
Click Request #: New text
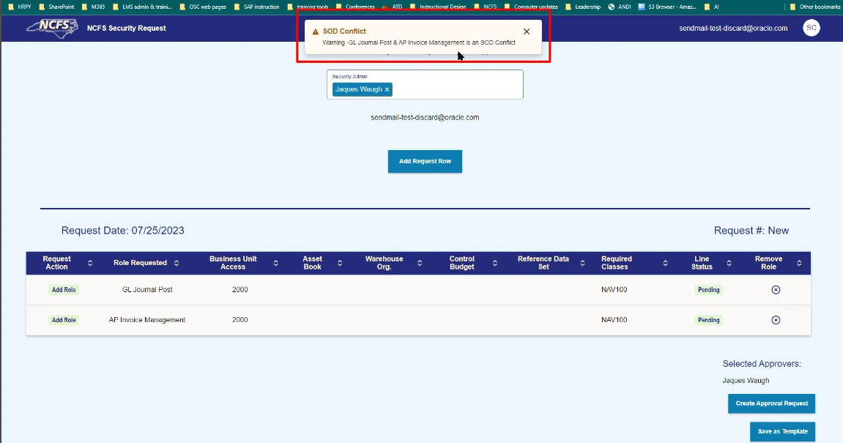pos(751,231)
